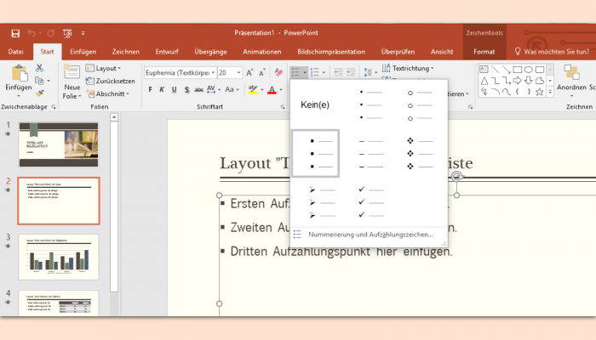
Task: Apply the yellow text highlight color
Action: 252,89
